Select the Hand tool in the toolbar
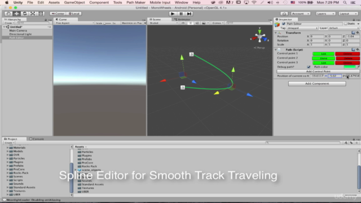The height and width of the screenshot is (203, 361). (x=8, y=14)
